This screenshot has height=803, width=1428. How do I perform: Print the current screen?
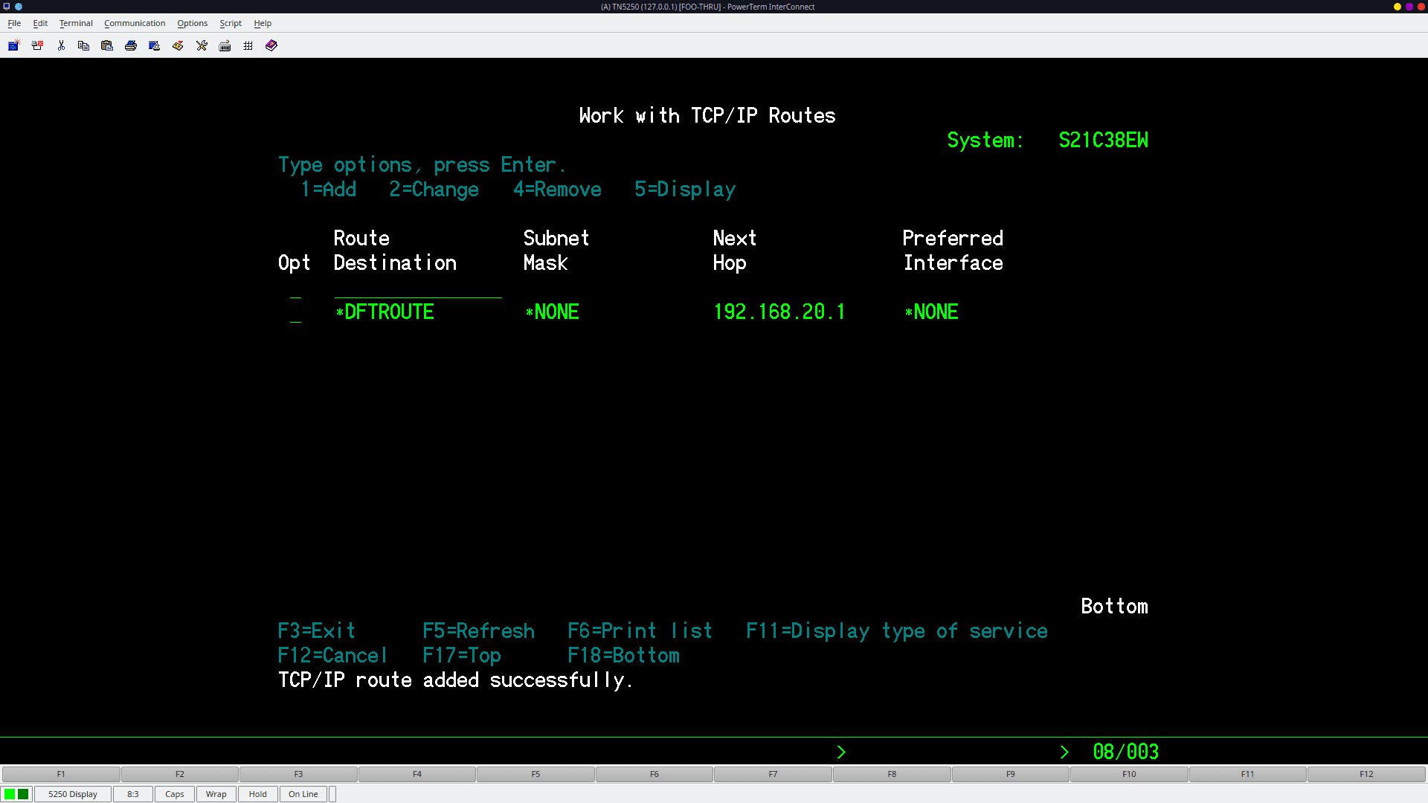[131, 45]
